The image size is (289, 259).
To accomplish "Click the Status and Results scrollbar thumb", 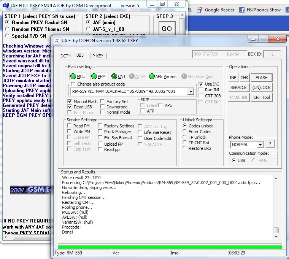I will click(x=276, y=230).
